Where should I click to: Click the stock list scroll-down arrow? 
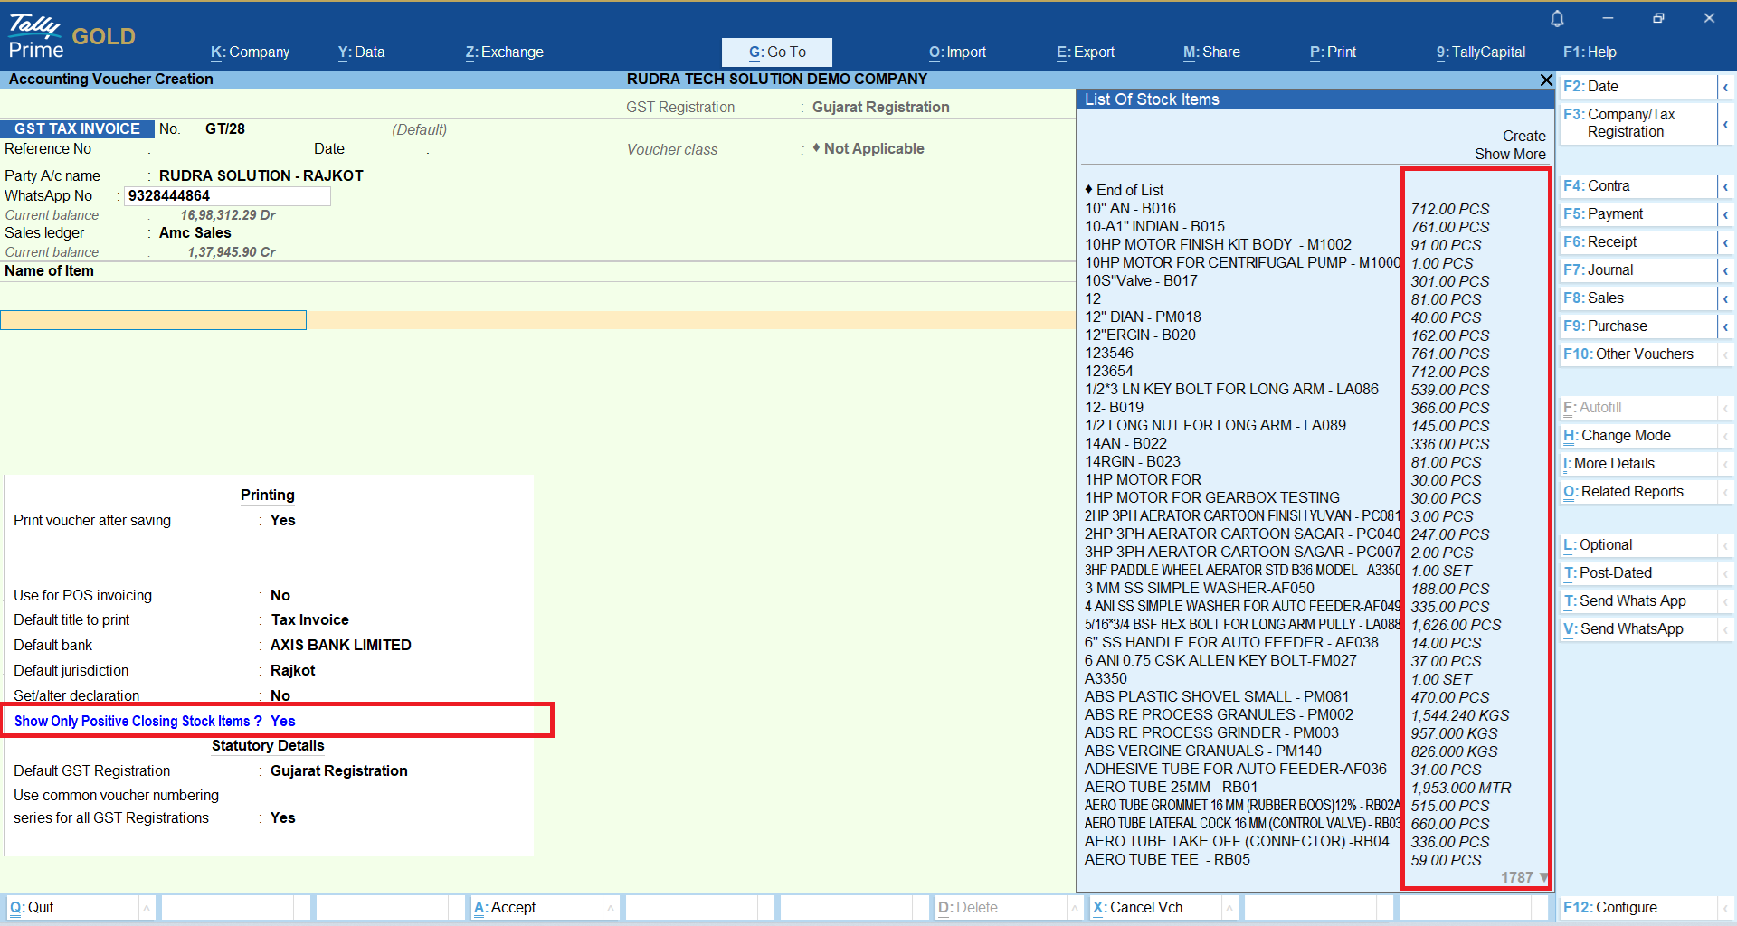1543,877
